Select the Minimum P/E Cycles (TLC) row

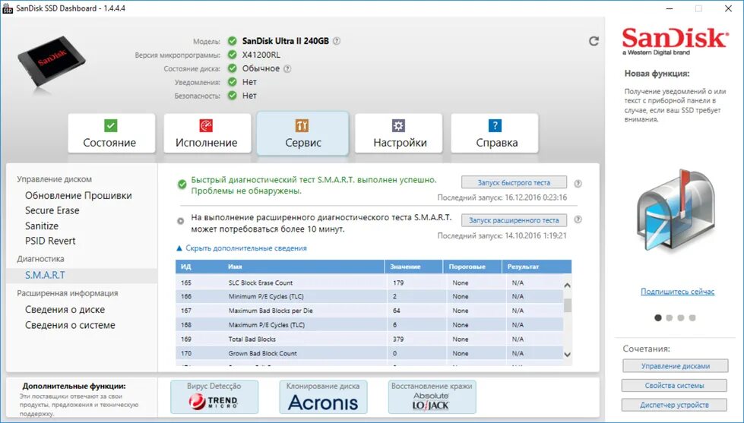click(369, 296)
